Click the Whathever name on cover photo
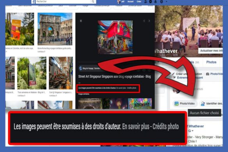Image resolution: width=228 pixels, height=152 pixels. (166, 51)
